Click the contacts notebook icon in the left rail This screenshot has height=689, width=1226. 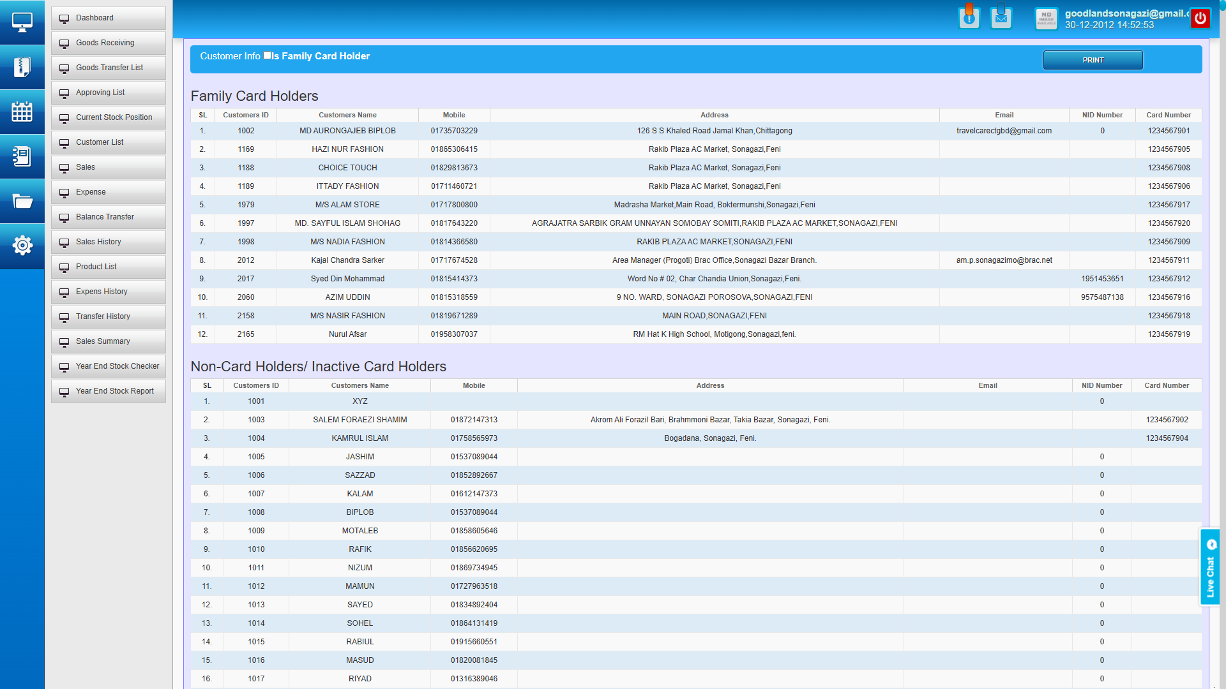22,156
